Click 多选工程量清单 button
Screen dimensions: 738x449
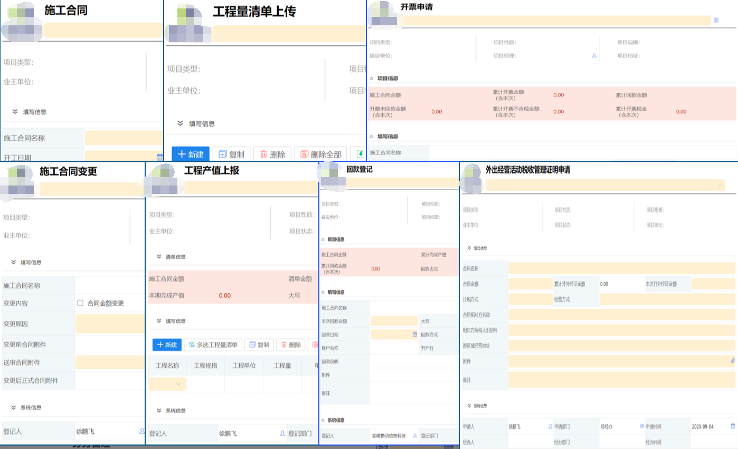coord(213,345)
